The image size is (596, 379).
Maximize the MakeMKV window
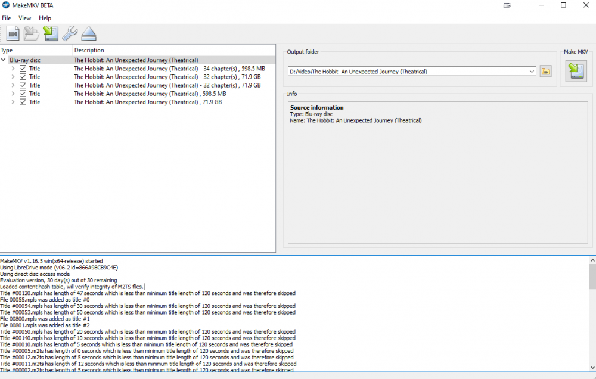coord(563,5)
